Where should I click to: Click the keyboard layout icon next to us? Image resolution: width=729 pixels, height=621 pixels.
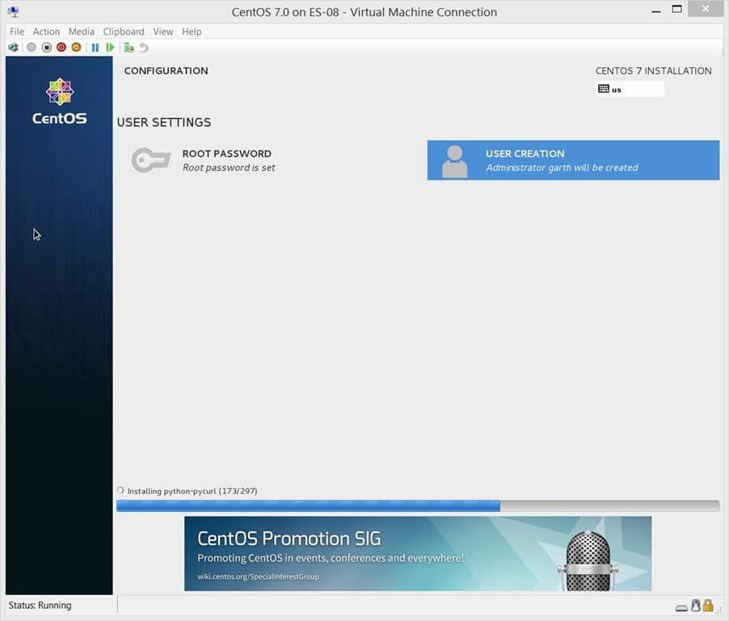coord(605,89)
